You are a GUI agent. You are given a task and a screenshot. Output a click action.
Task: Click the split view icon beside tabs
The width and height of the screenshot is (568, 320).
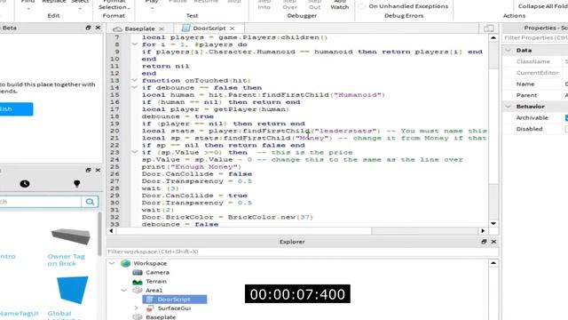coord(489,28)
